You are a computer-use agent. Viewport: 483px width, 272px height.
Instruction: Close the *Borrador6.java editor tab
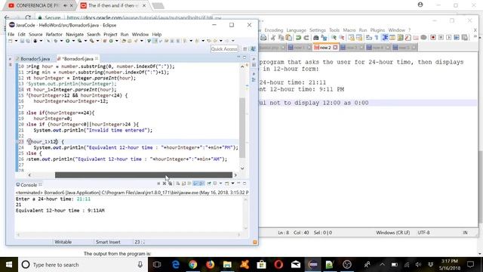pyautogui.click(x=97, y=58)
